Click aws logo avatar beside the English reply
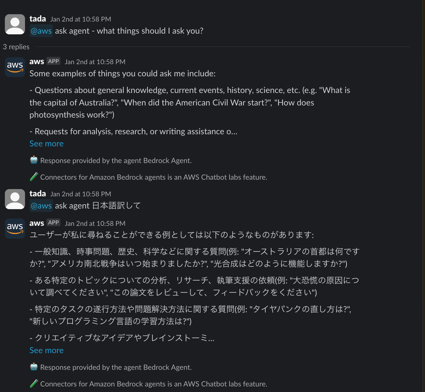 tap(15, 67)
